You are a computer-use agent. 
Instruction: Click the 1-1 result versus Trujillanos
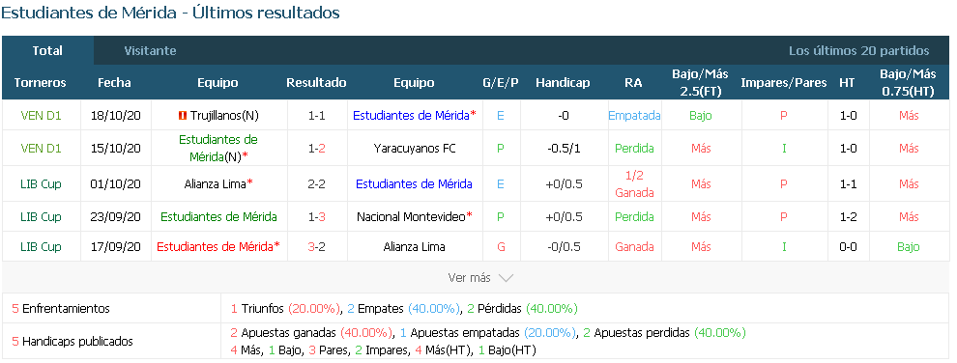(316, 115)
